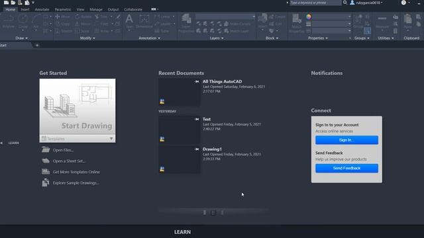This screenshot has height=238, width=424.
Task: Click the Open Files folder icon
Action: [x=46, y=150]
